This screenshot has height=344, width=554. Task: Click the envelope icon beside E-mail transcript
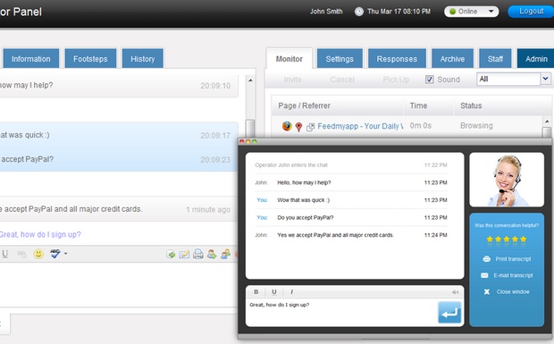[x=484, y=275]
